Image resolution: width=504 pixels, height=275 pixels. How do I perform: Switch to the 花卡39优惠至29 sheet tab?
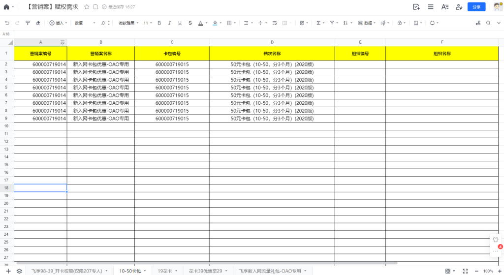(x=205, y=271)
